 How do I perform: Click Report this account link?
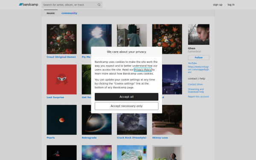coord(198,97)
